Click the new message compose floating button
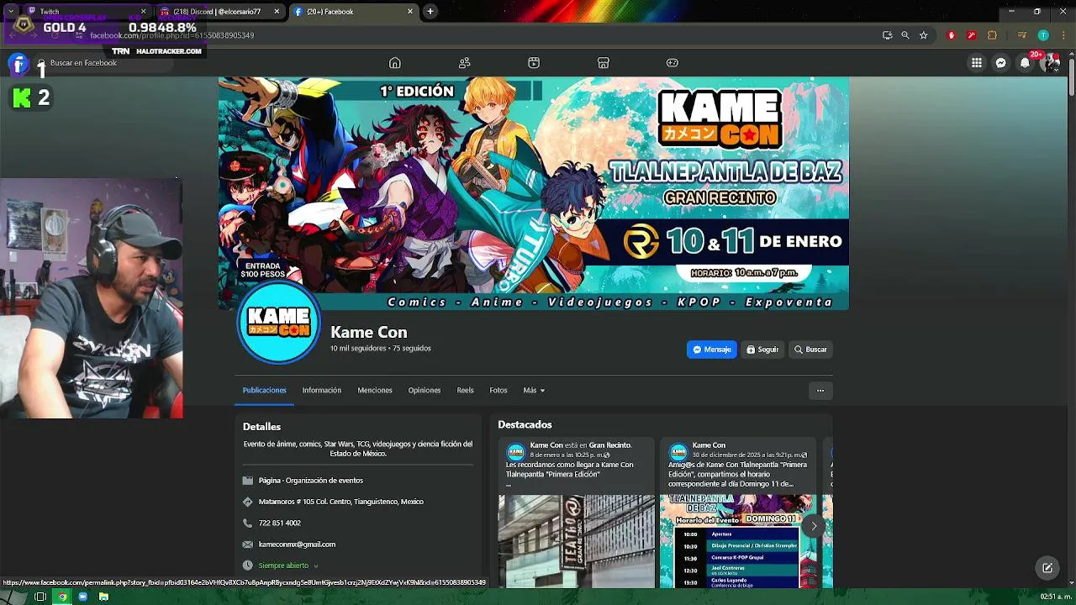This screenshot has height=605, width=1076. tap(1047, 568)
